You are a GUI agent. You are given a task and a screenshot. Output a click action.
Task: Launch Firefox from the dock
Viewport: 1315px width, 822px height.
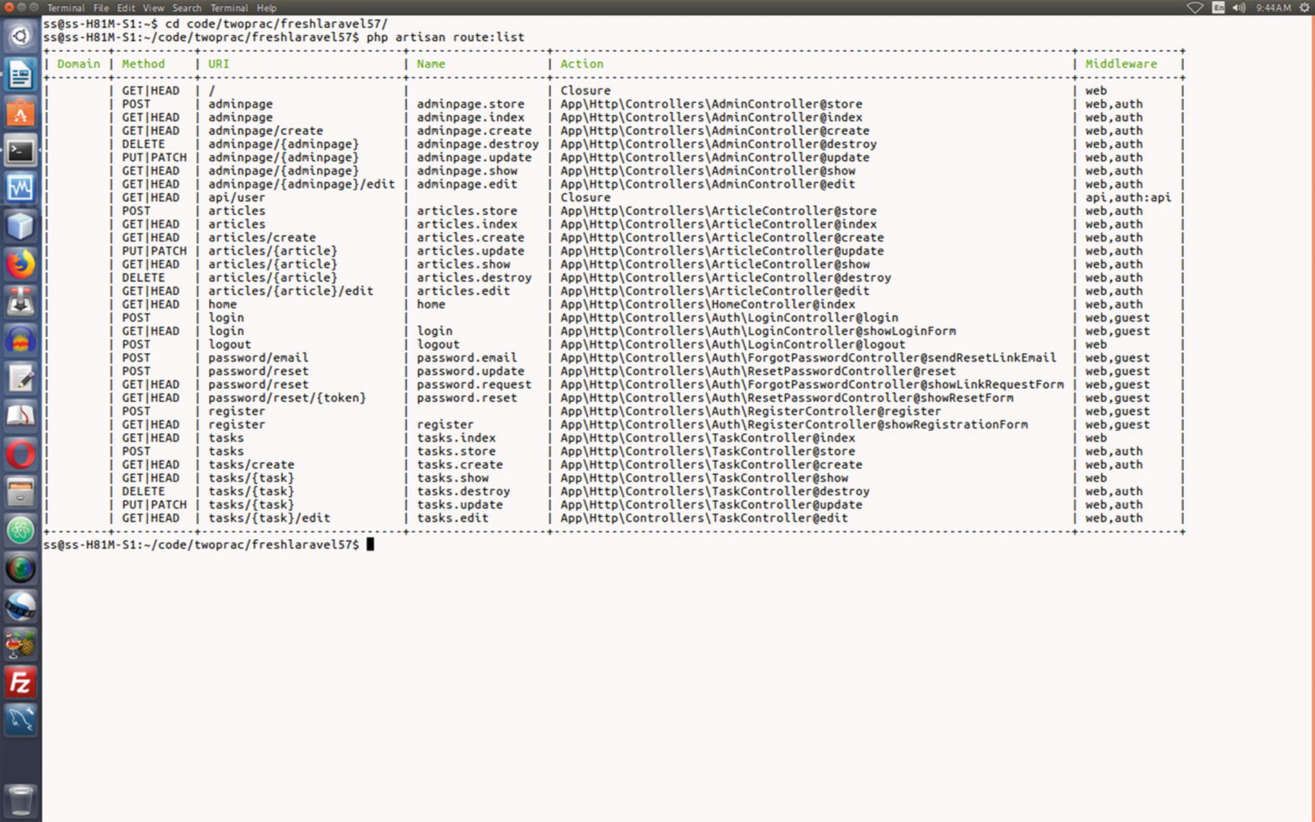(x=21, y=265)
